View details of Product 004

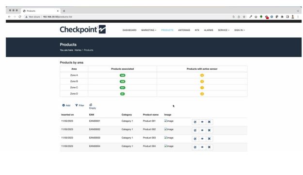pos(202,147)
